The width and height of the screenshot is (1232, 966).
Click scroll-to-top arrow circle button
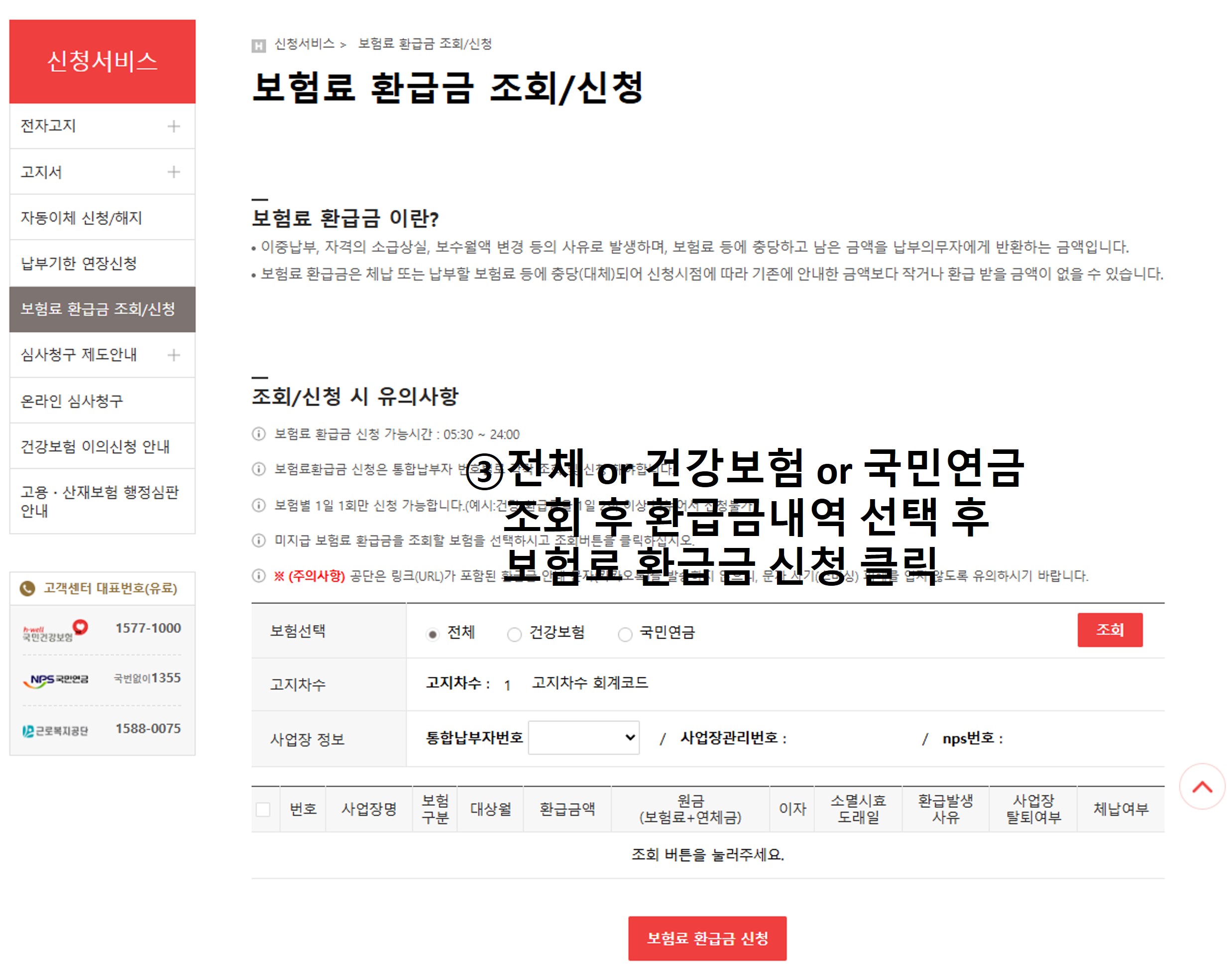tap(1202, 786)
